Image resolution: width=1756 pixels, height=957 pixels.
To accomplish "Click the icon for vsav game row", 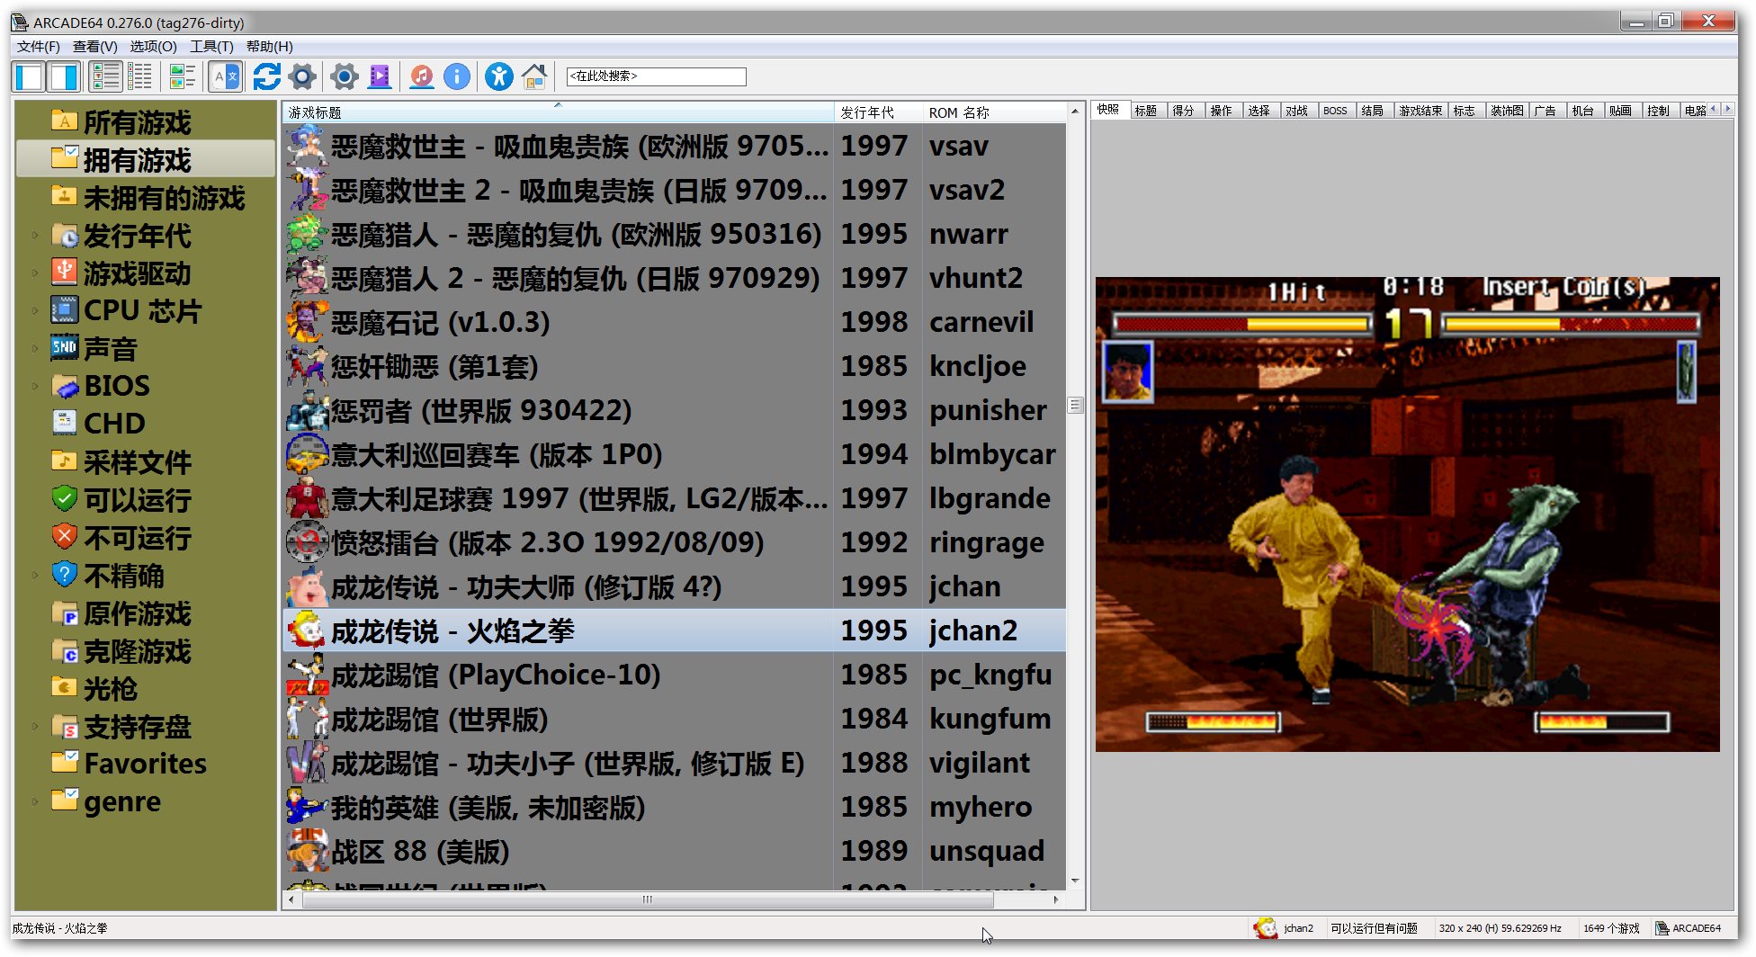I will 307,146.
